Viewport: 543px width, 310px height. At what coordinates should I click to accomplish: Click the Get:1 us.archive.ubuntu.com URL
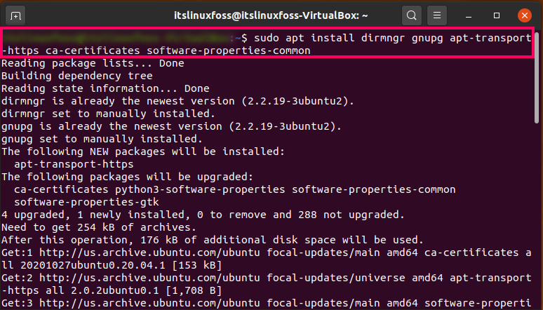coord(149,252)
